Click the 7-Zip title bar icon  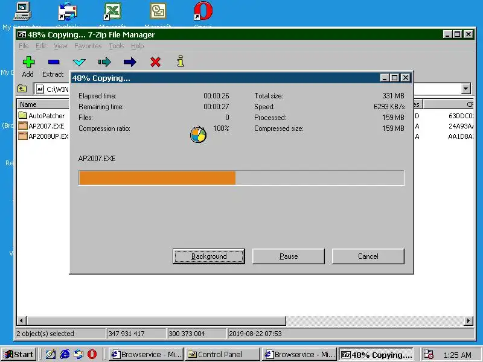[22, 34]
